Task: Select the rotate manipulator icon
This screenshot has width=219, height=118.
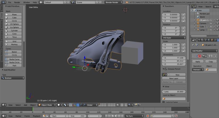Action: pyautogui.click(x=81, y=105)
